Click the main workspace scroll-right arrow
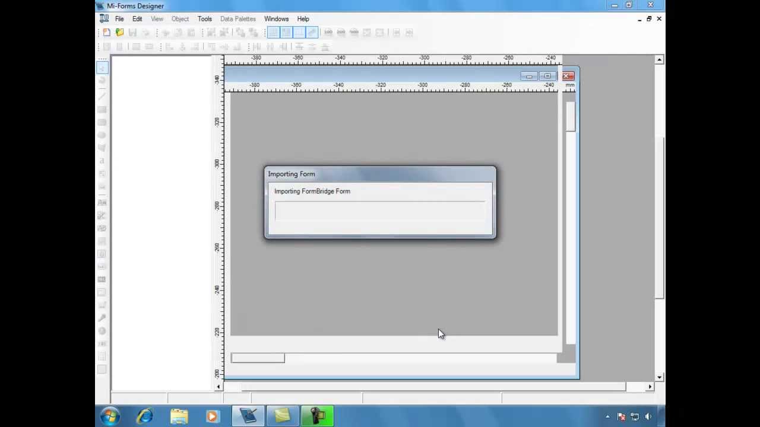Image resolution: width=760 pixels, height=427 pixels. 650,387
